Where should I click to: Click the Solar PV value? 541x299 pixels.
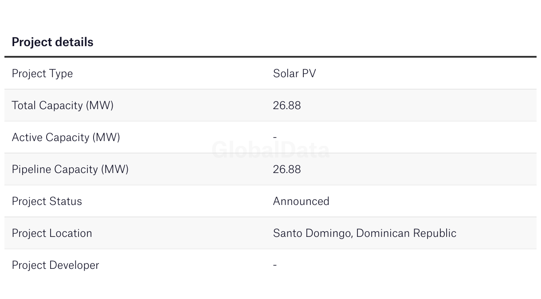pos(294,74)
